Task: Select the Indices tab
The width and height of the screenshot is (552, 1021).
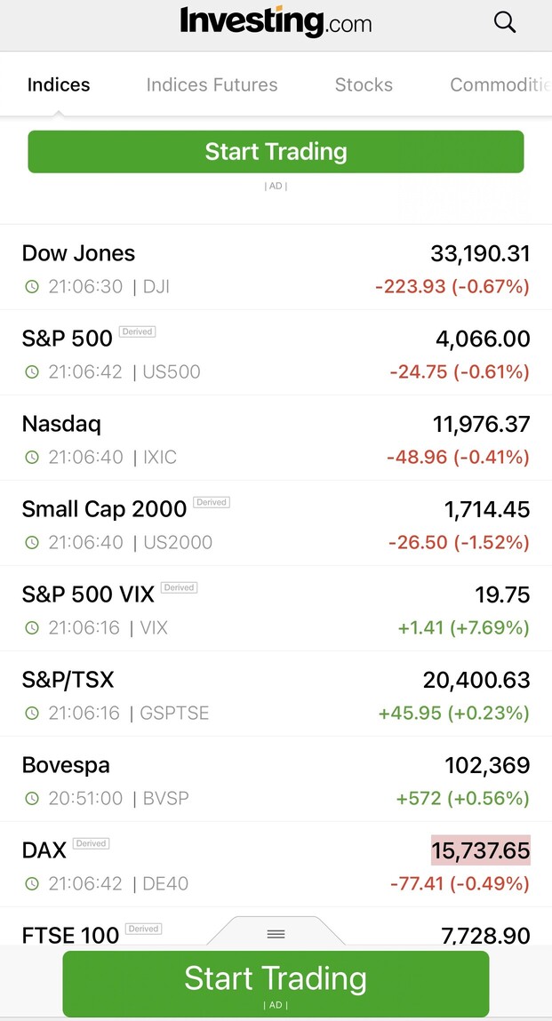Action: tap(59, 85)
